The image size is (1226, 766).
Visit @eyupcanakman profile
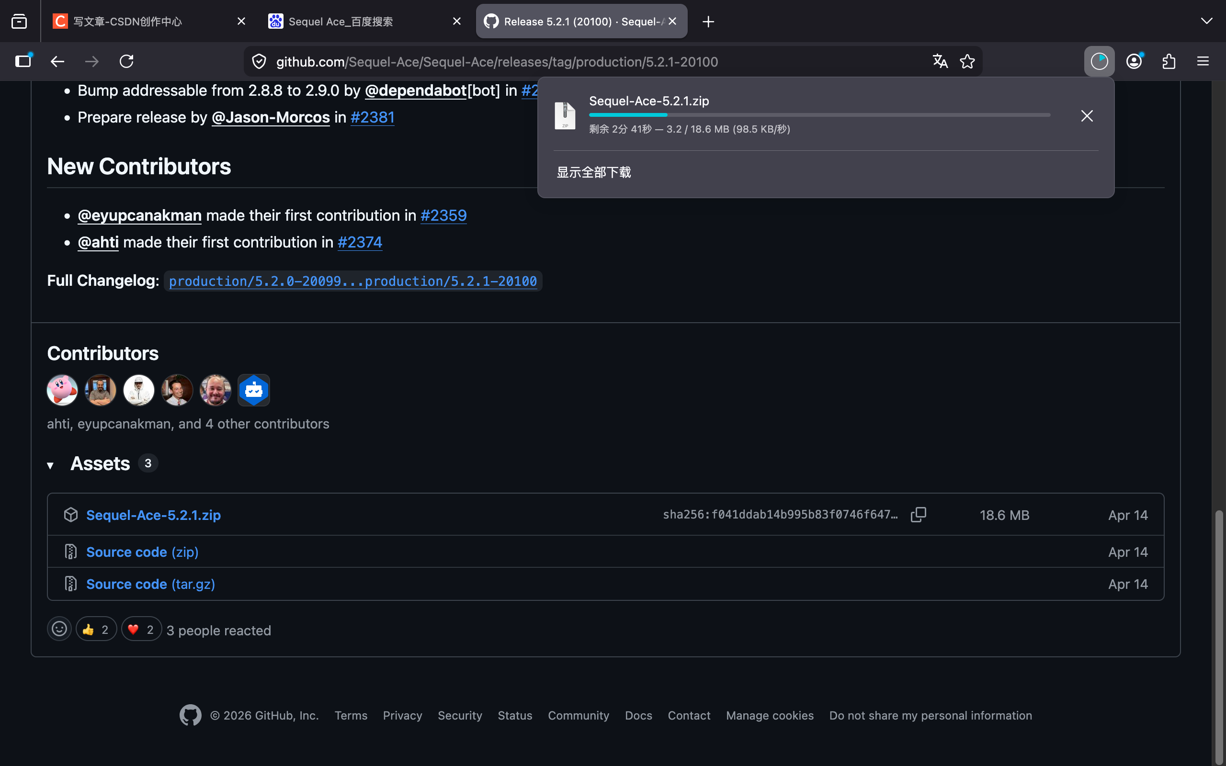(x=139, y=215)
